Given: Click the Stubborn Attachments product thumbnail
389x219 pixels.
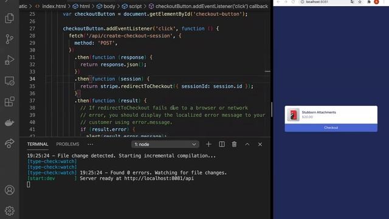Looking at the screenshot, I should pyautogui.click(x=293, y=115).
